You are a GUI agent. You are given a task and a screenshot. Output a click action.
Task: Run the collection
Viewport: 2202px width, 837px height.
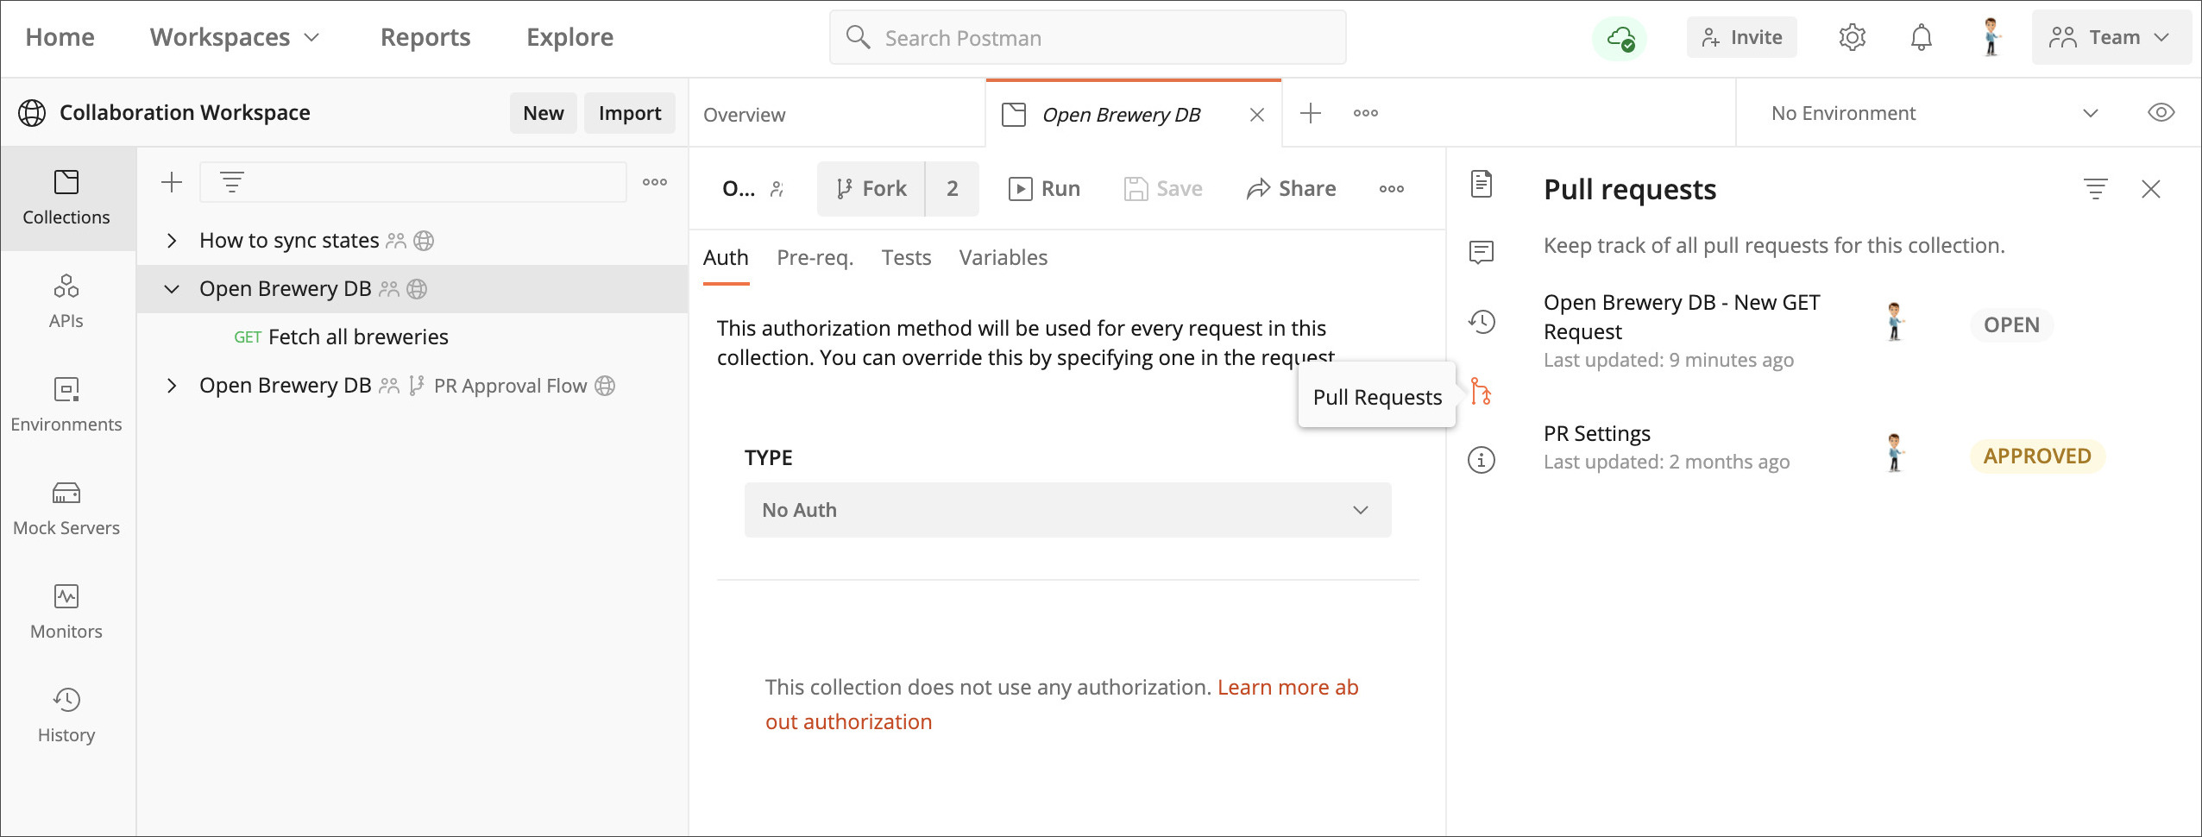pyautogui.click(x=1044, y=189)
